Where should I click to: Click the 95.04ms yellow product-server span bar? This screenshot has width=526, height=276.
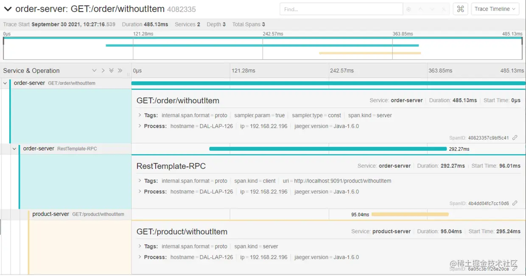pos(410,215)
